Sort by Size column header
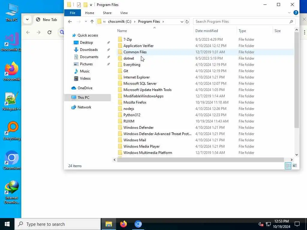307x230 pixels. pyautogui.click(x=277, y=31)
